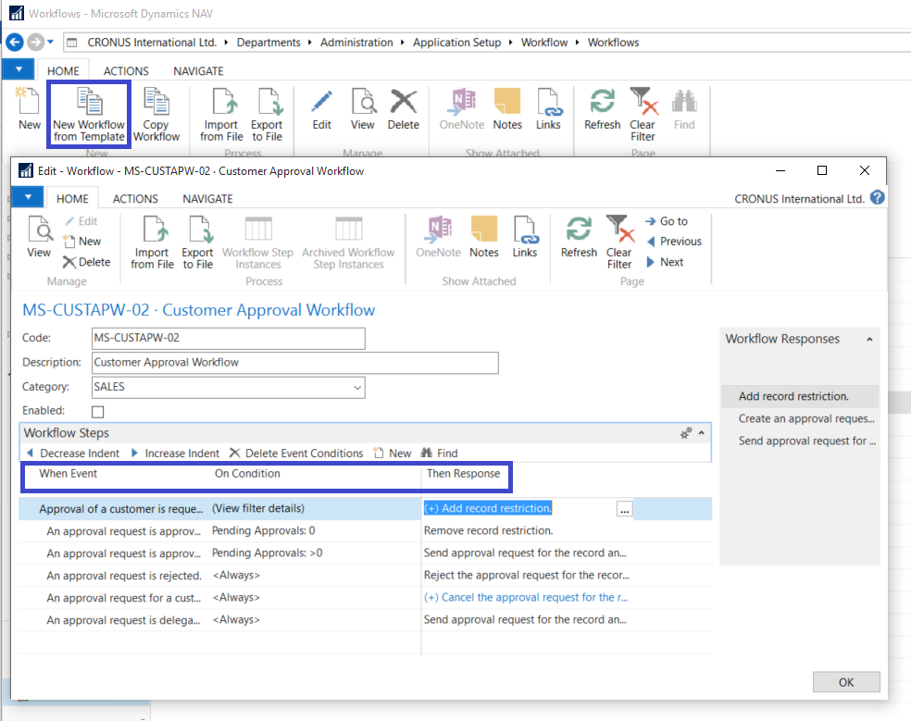Click the ellipsis button beside Add record restriction
The image size is (911, 721).
[625, 508]
